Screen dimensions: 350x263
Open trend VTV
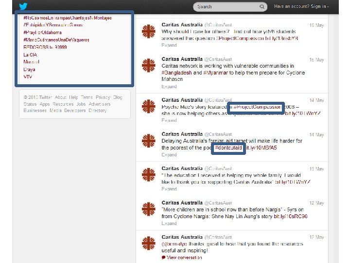click(28, 77)
